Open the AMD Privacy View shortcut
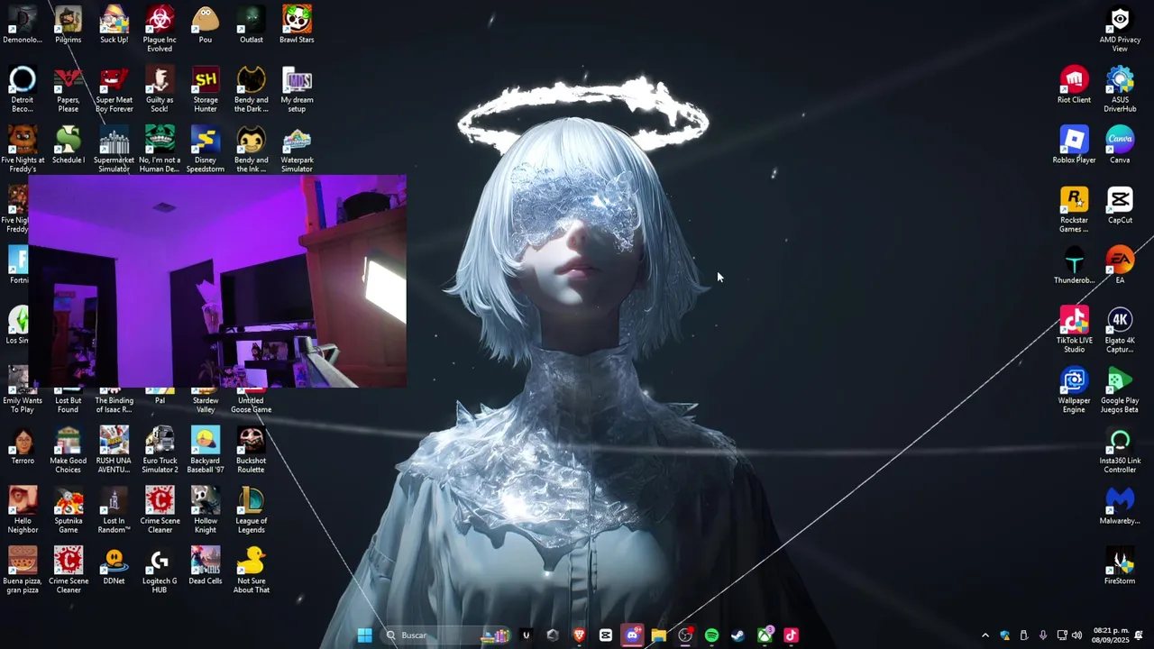Image resolution: width=1154 pixels, height=649 pixels. click(1120, 28)
